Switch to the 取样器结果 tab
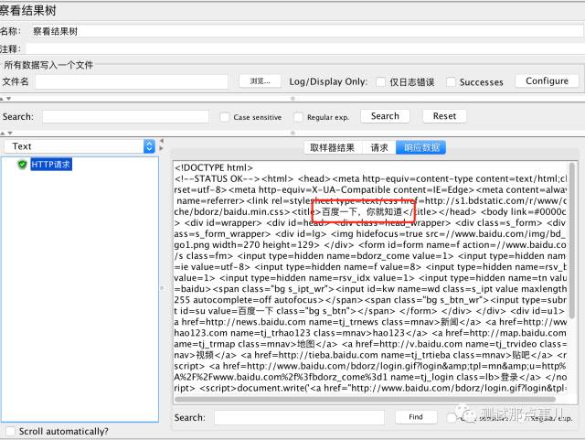The width and height of the screenshot is (585, 440). click(x=332, y=148)
